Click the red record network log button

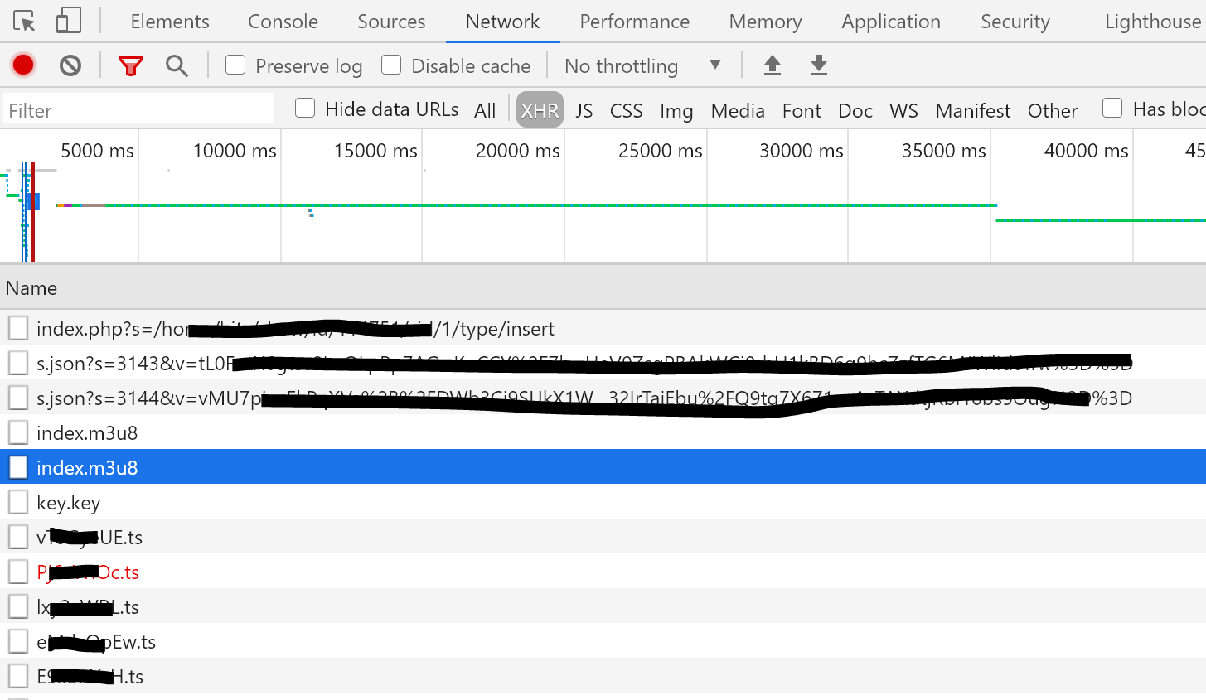click(22, 65)
